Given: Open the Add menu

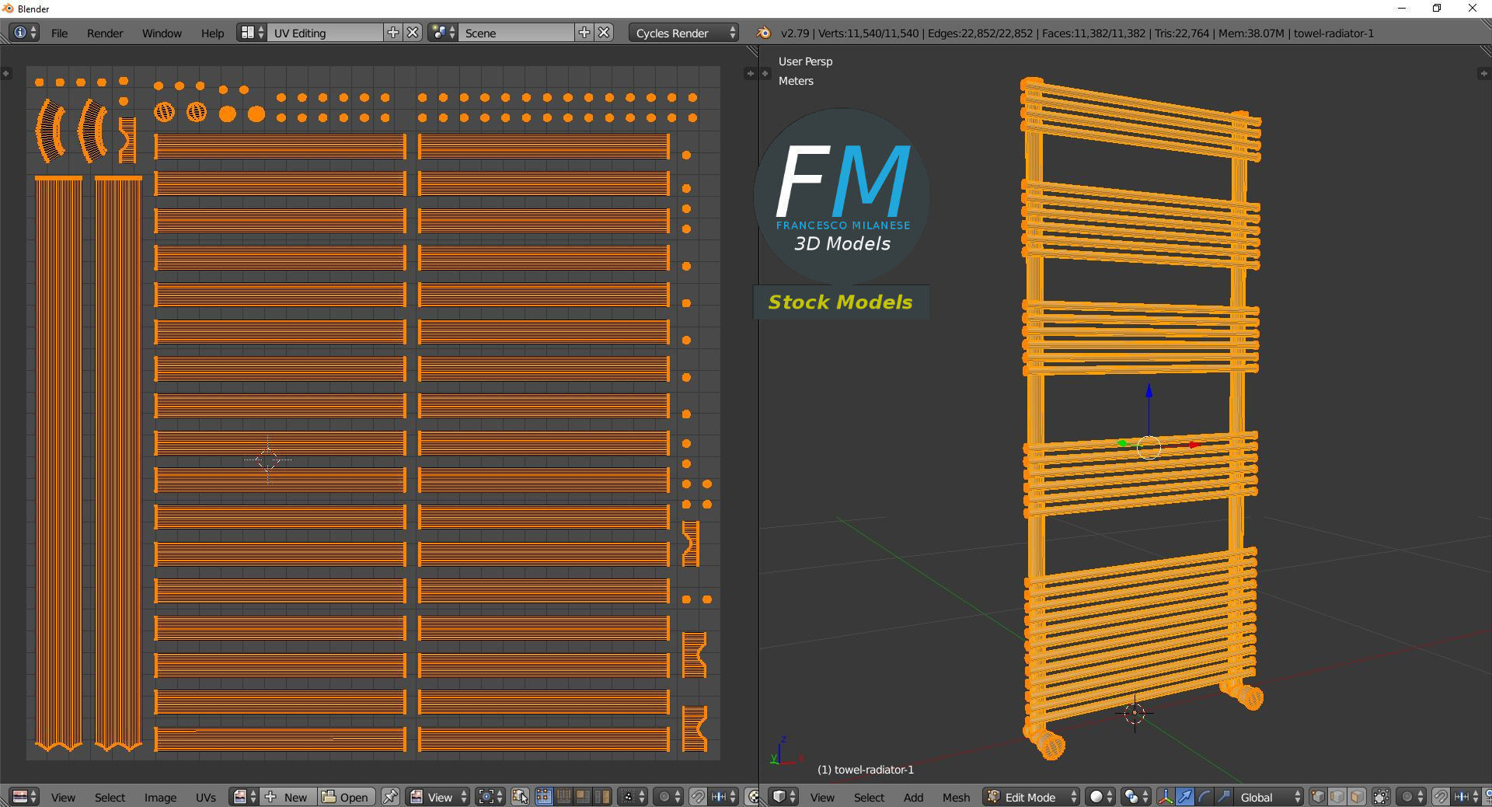Looking at the screenshot, I should (914, 797).
